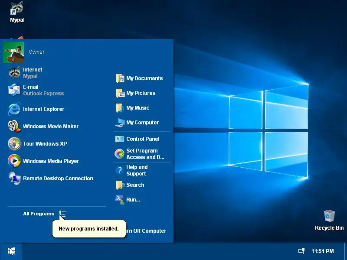Open the Run... dialog
347x260 pixels.
pyautogui.click(x=128, y=199)
